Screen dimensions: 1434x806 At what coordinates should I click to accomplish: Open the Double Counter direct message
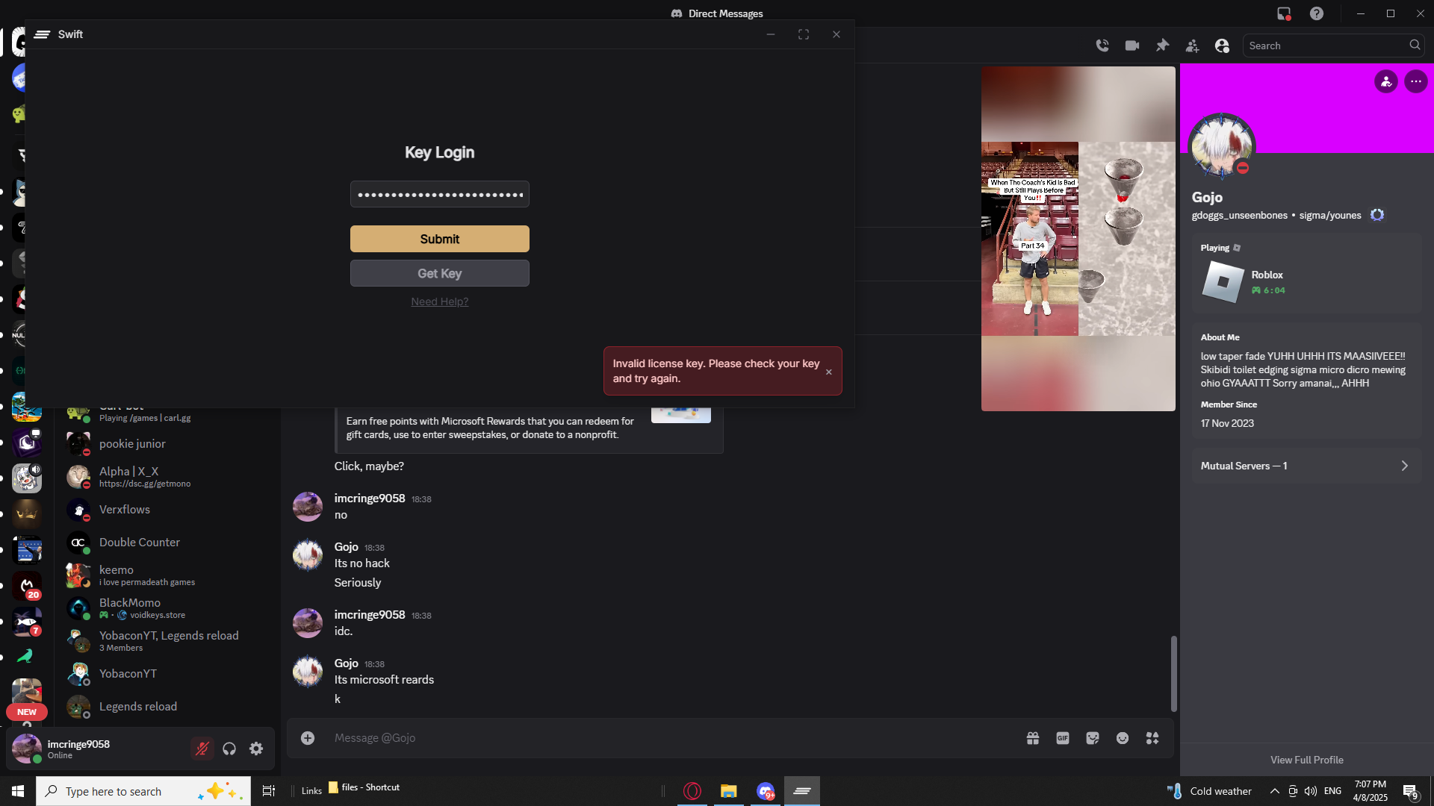tap(140, 543)
